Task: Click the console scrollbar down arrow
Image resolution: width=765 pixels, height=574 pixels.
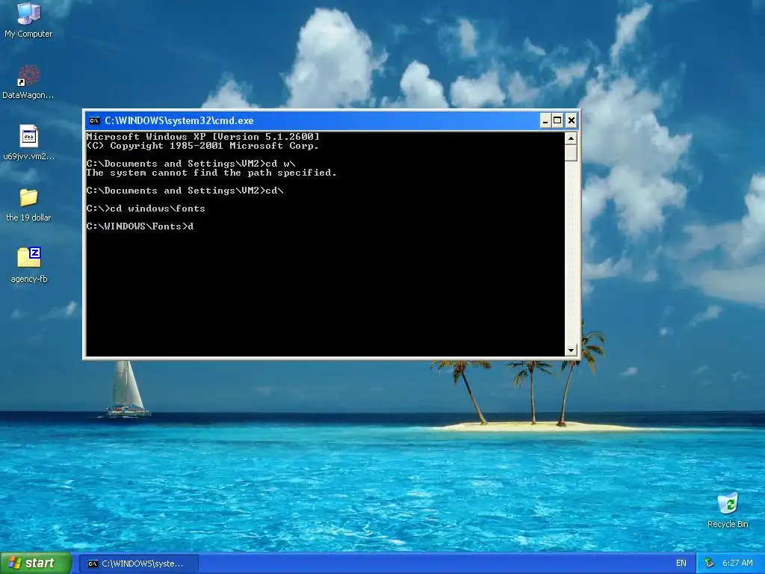Action: coord(571,350)
